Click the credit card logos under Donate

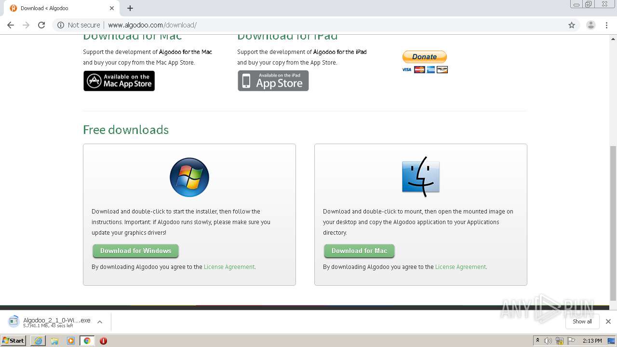pyautogui.click(x=425, y=69)
